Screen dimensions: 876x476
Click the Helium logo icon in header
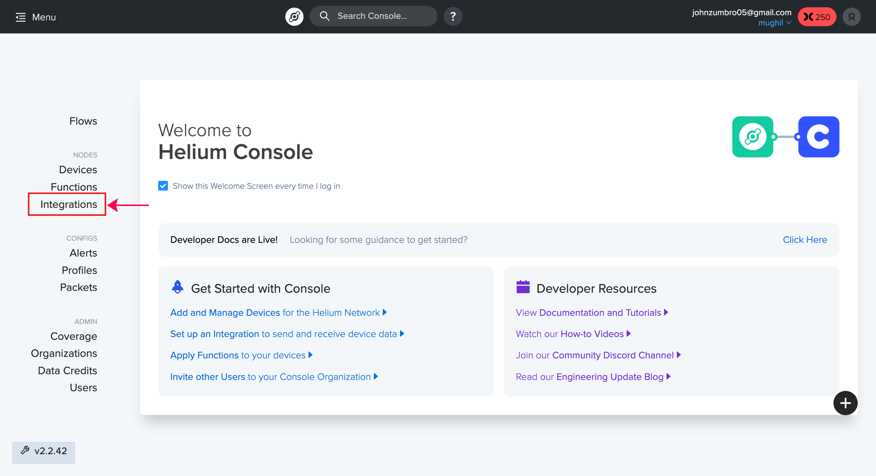click(294, 16)
